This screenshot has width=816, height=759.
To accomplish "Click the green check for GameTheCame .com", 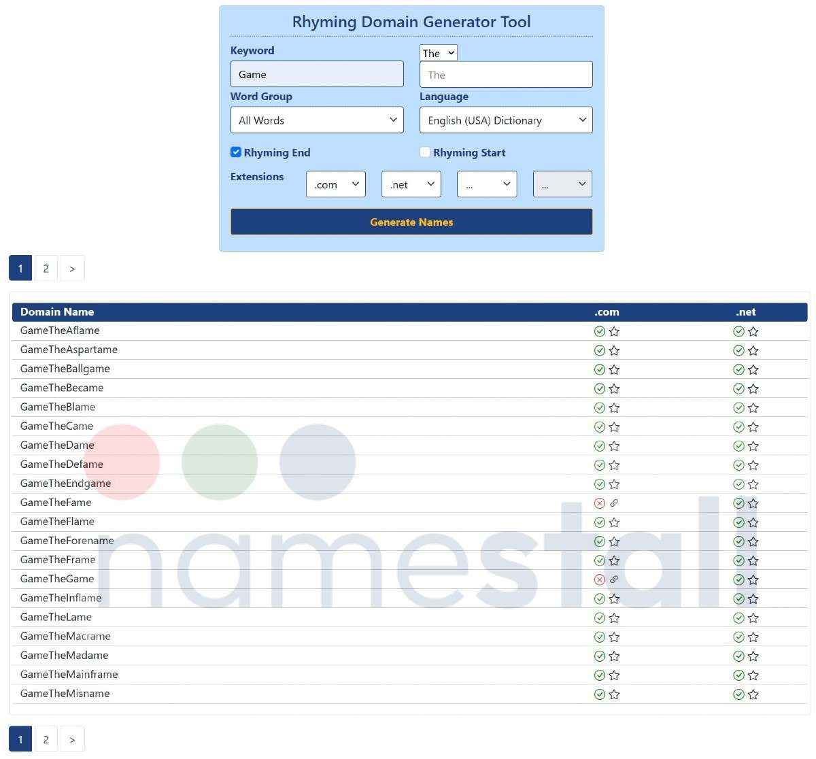I will [600, 427].
